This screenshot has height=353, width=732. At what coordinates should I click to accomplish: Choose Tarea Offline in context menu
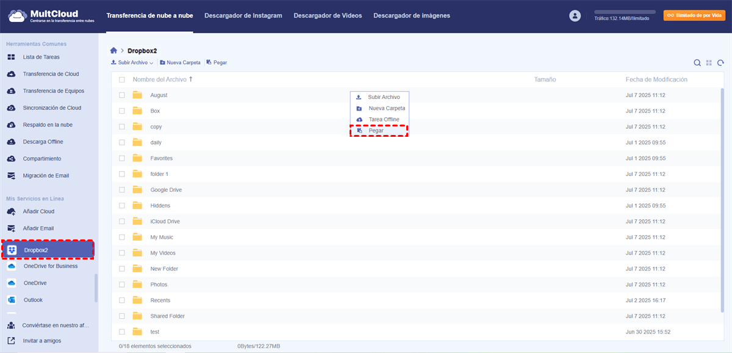(x=379, y=119)
